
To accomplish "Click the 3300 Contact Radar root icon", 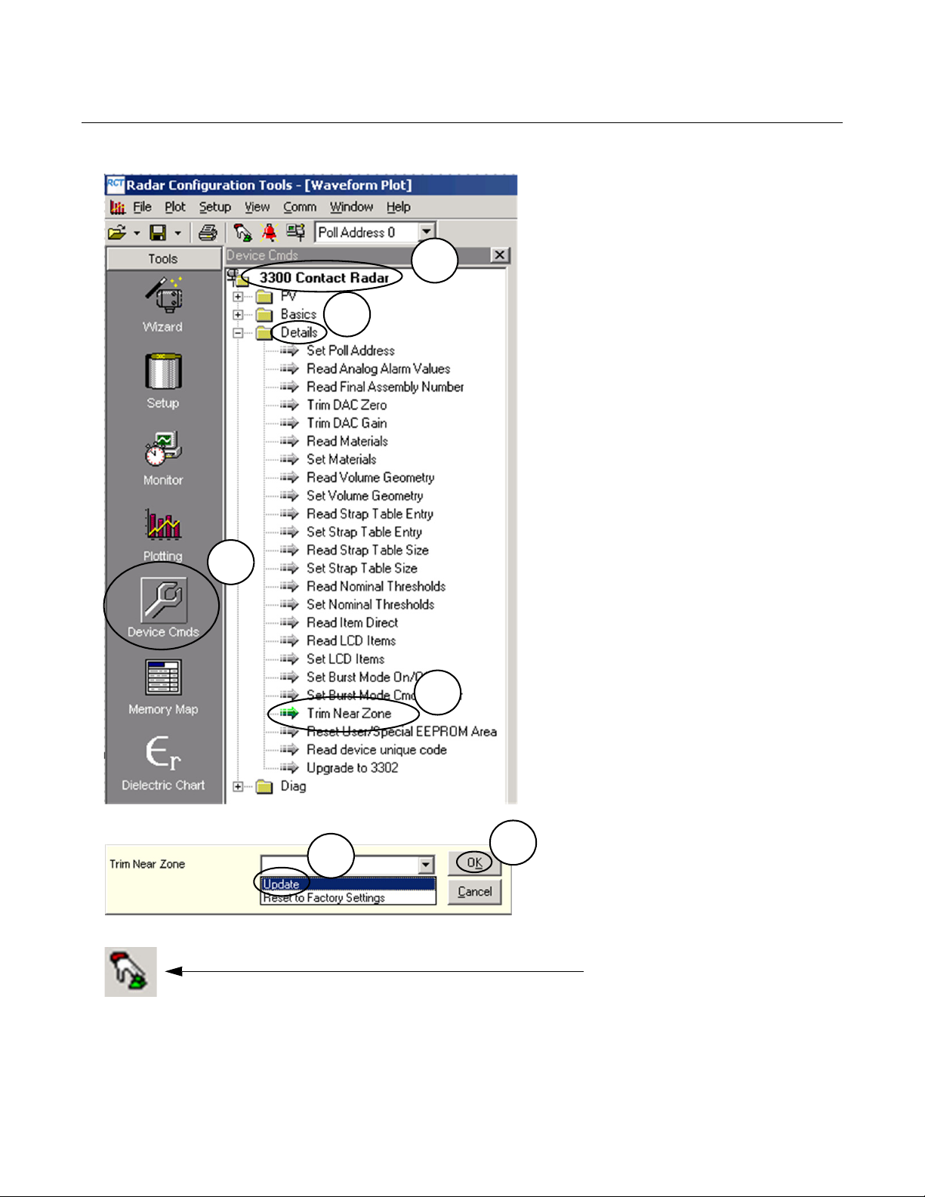I will (238, 278).
